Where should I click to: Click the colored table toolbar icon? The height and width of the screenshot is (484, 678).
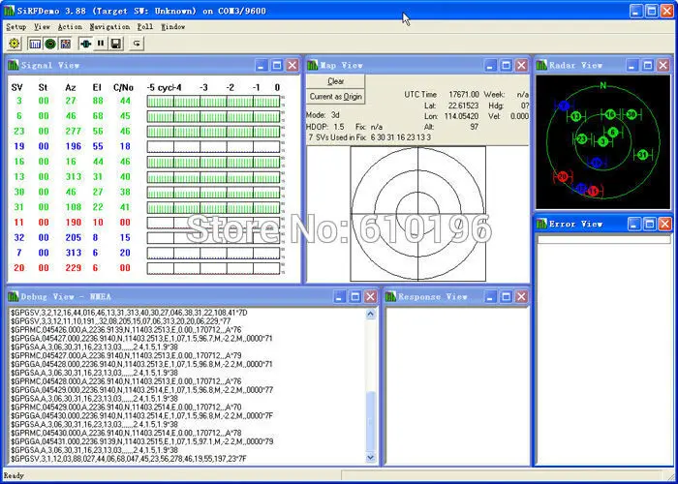[x=65, y=44]
